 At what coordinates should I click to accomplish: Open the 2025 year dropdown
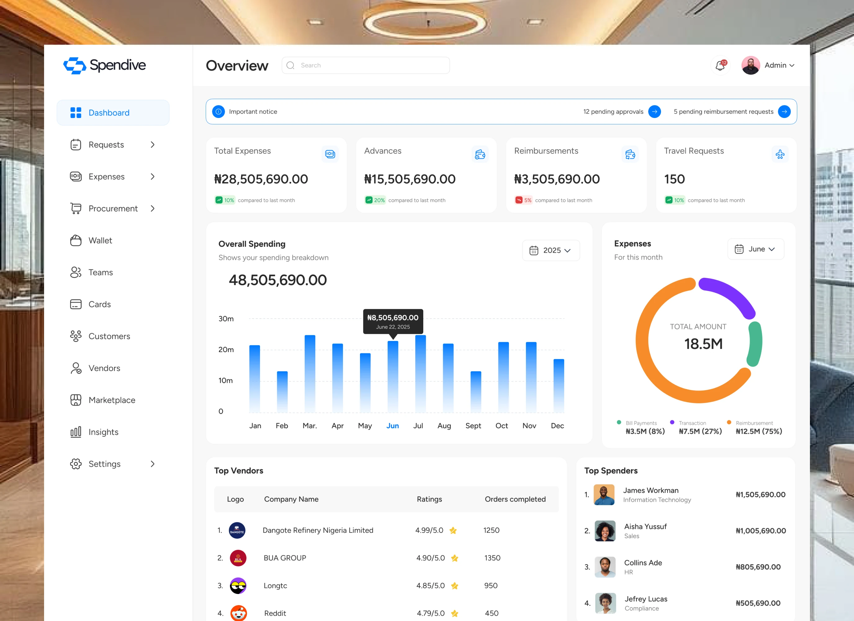pyautogui.click(x=551, y=251)
